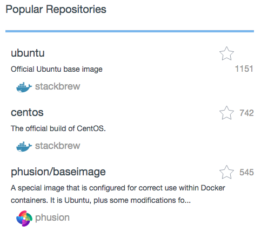Click the truncated phusion baseimage description
The image size is (261, 232).
point(118,194)
